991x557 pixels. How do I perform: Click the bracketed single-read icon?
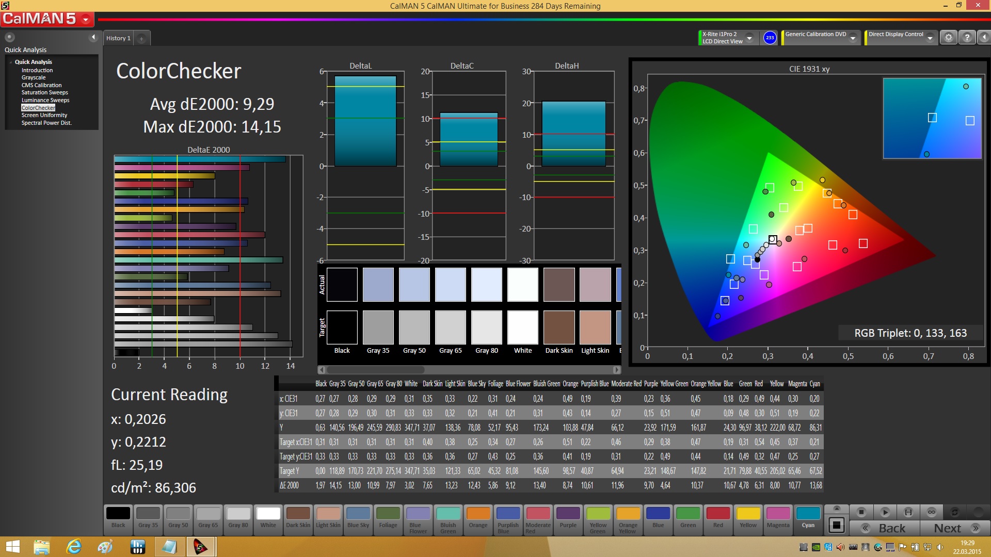[908, 512]
